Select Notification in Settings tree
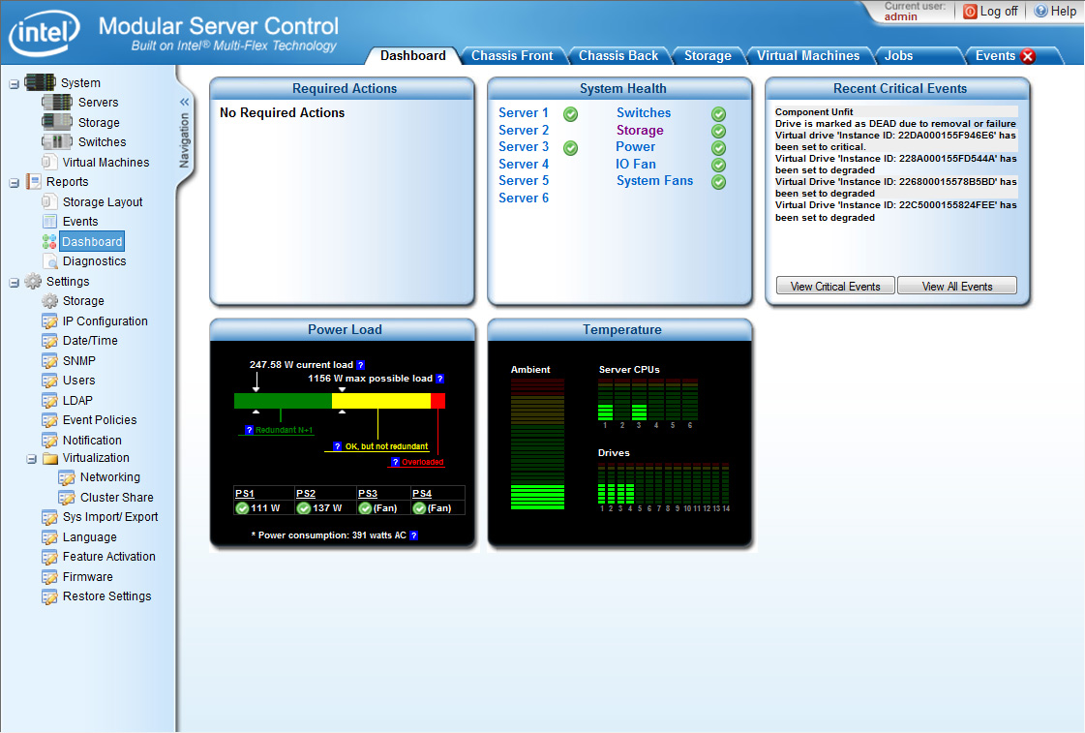 [92, 441]
